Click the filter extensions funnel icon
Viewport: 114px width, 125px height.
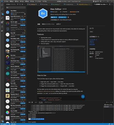coord(18,4)
